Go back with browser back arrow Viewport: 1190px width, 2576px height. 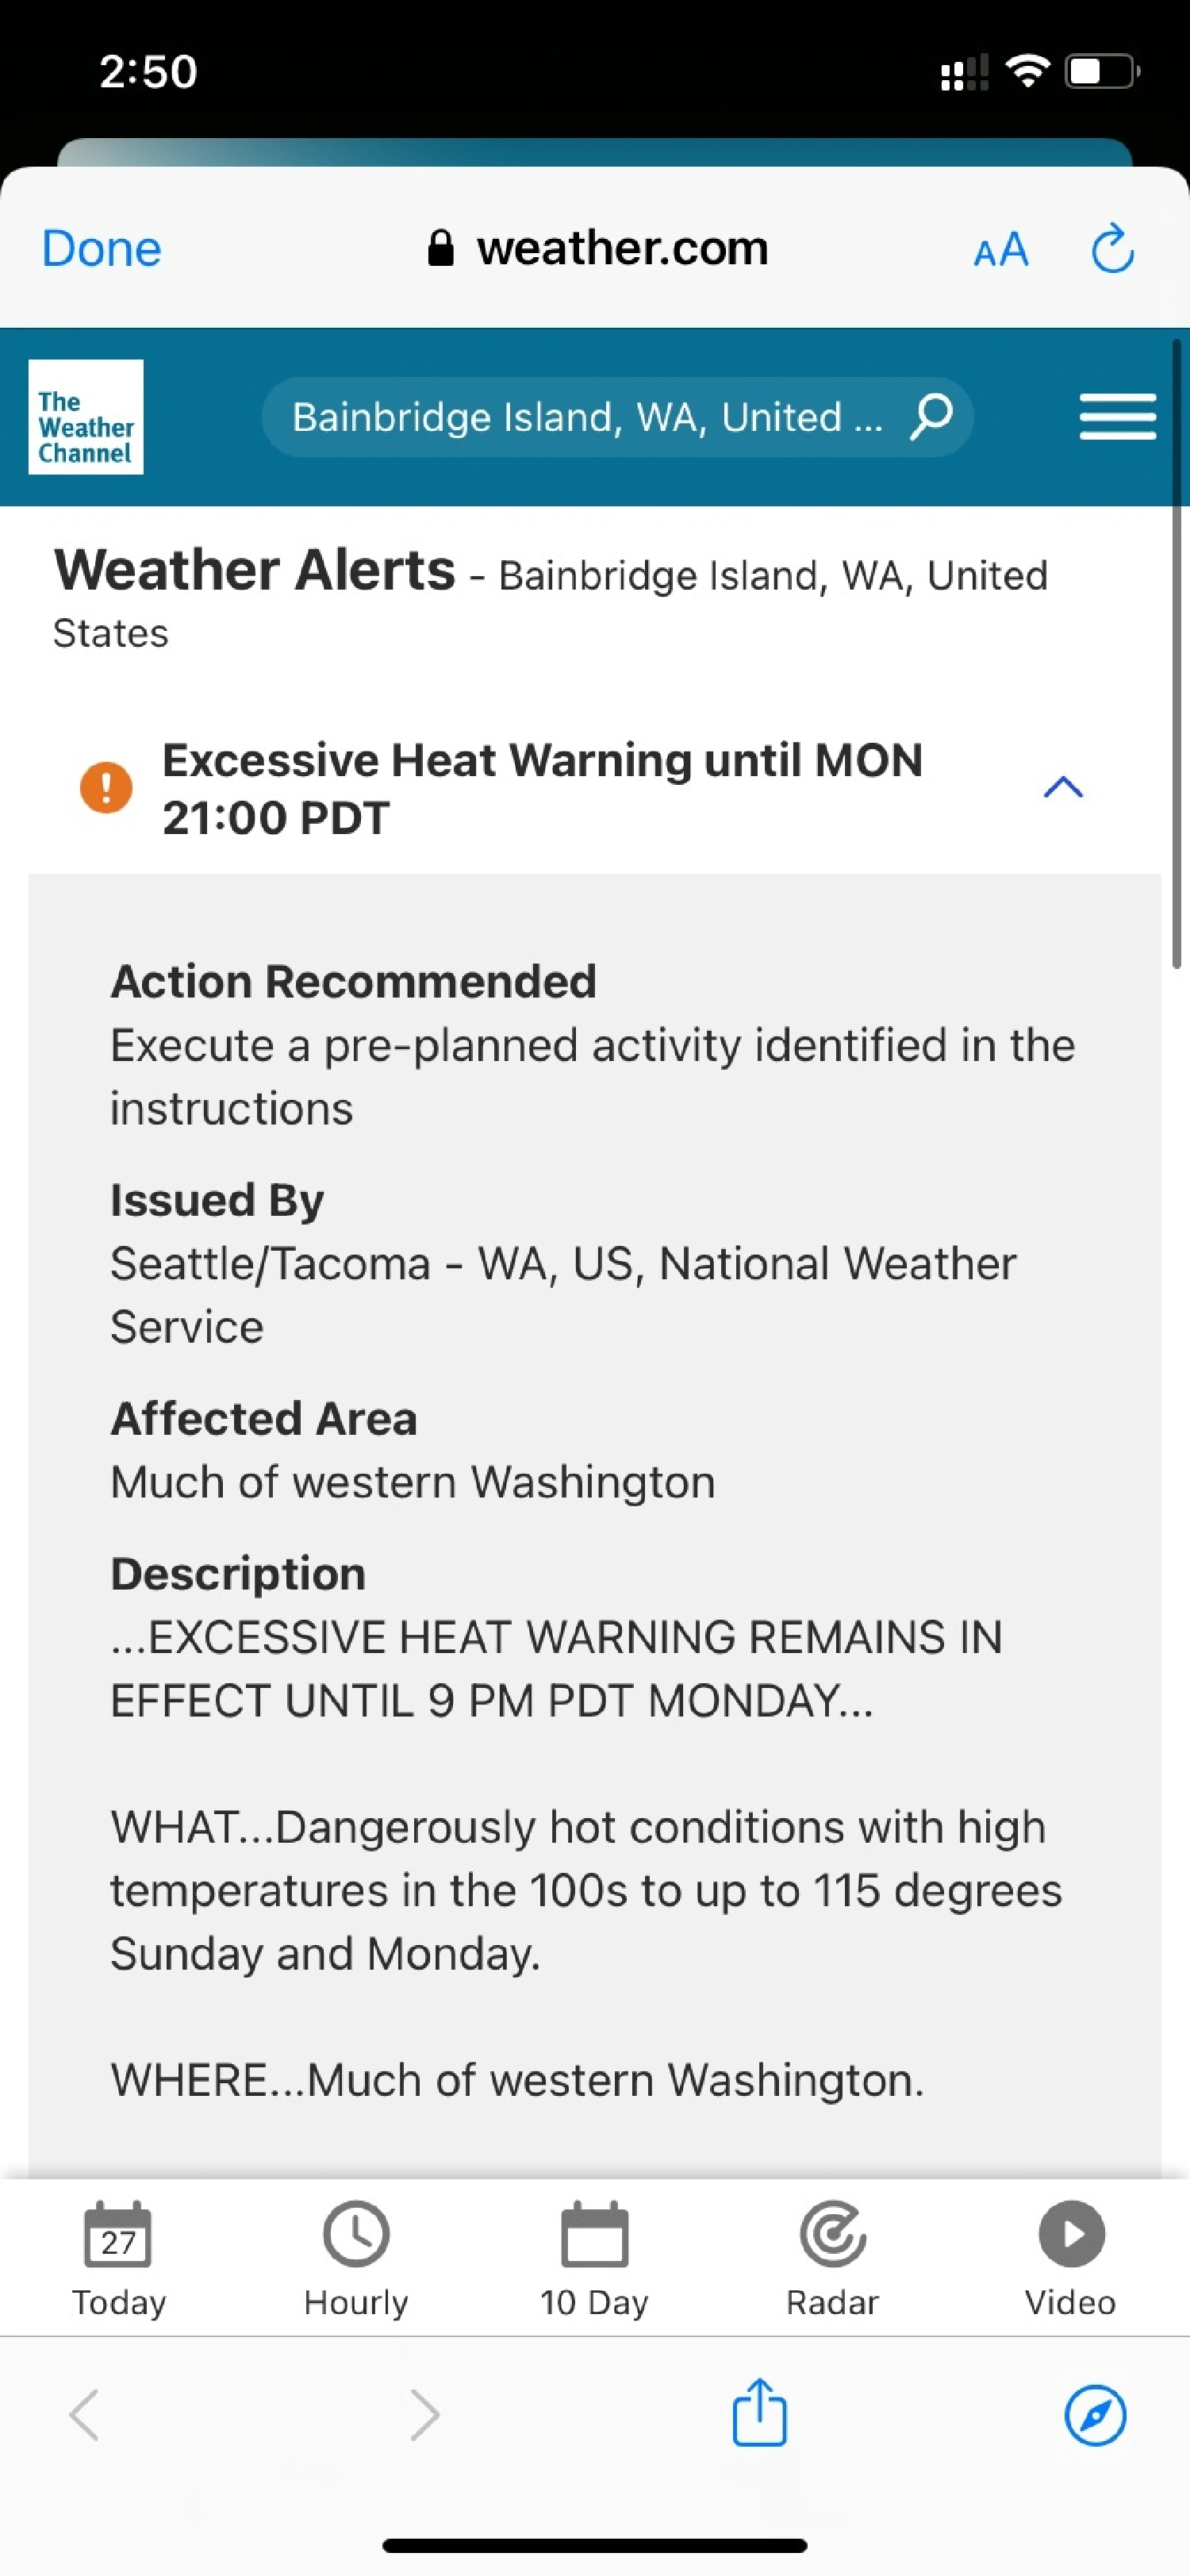84,2415
